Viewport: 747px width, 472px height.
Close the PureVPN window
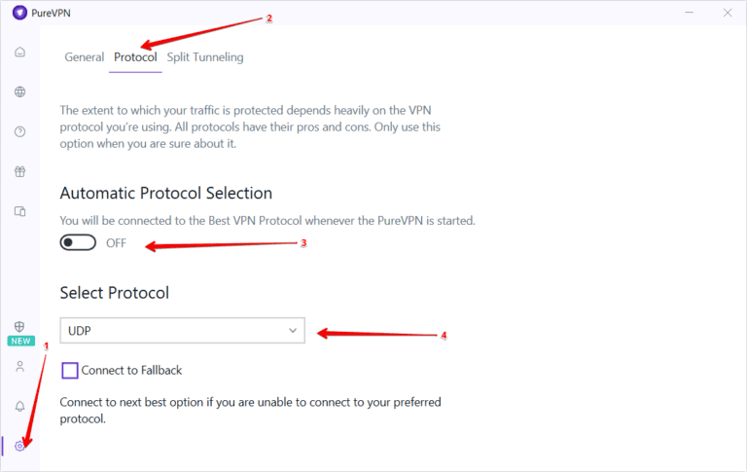tap(727, 13)
